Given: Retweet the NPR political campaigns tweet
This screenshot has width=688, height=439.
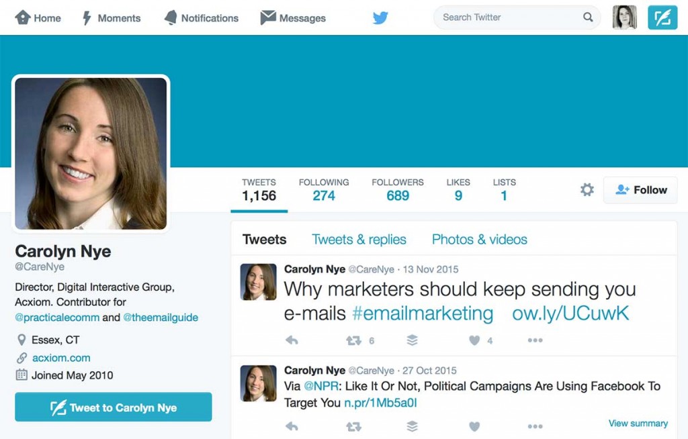Looking at the screenshot, I should (353, 426).
